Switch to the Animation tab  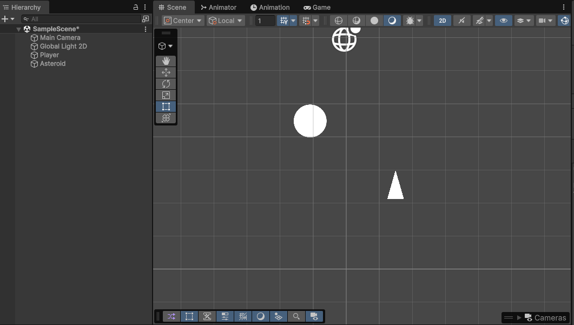coord(270,8)
